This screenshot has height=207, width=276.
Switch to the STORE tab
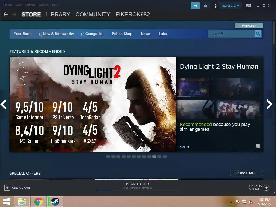tap(31, 15)
